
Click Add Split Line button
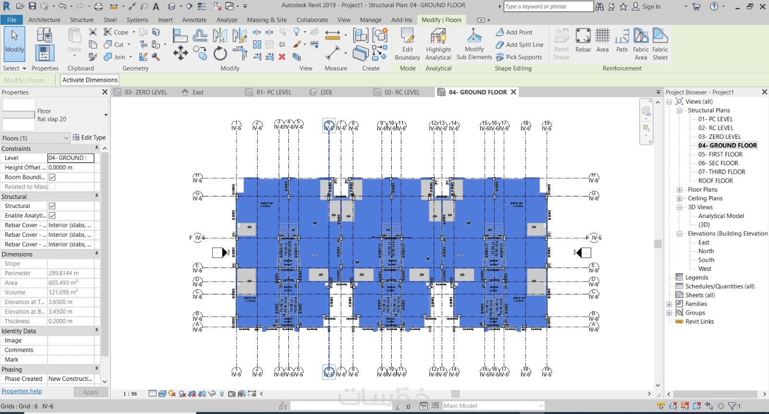(x=520, y=45)
